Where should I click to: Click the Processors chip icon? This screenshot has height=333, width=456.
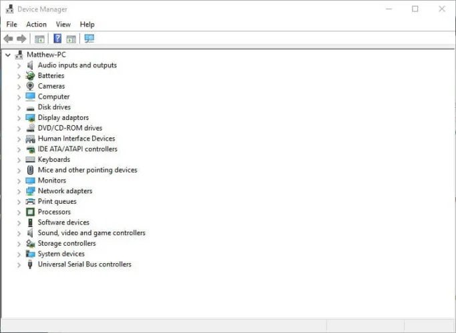[x=30, y=212]
